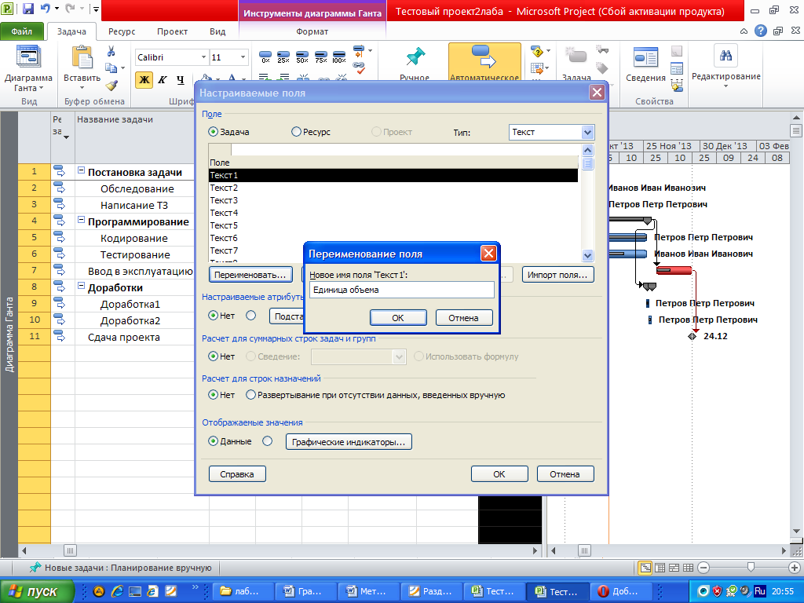The image size is (804, 603).
Task: Select 'Развертывание при отсутствии данных' radio
Action: [250, 395]
